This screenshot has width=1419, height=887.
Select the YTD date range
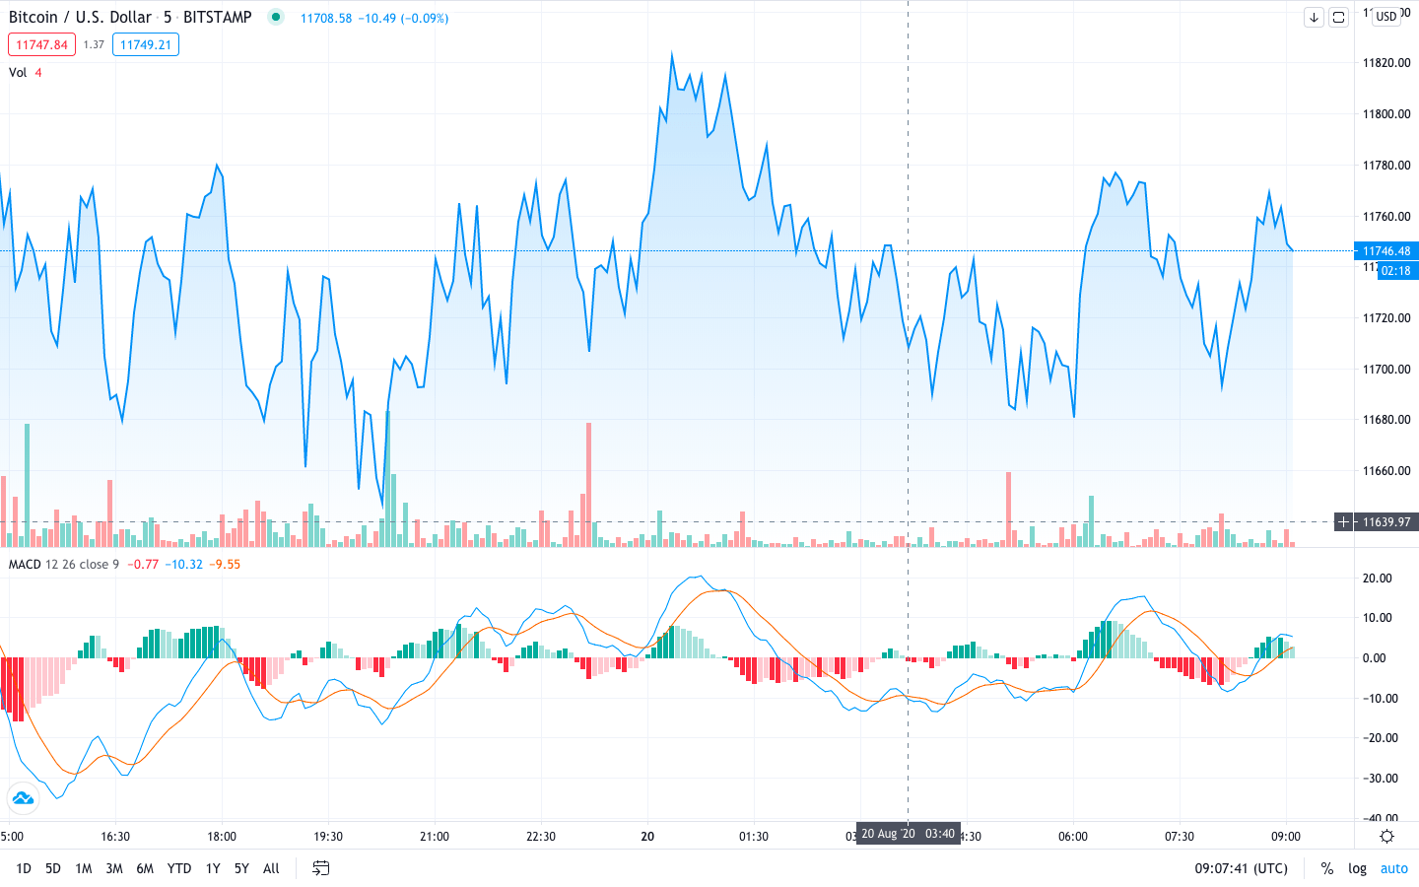tap(179, 868)
